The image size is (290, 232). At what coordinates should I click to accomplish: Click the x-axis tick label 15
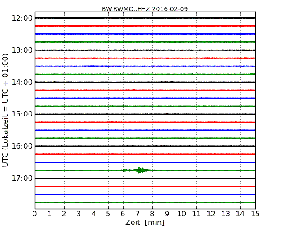click(255, 214)
